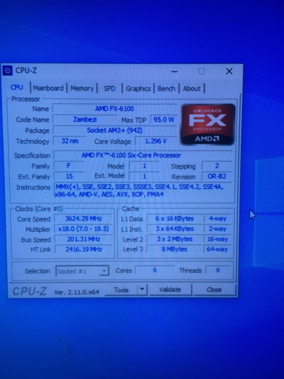
Task: Close the CPU-Z window with X
Action: [x=229, y=71]
